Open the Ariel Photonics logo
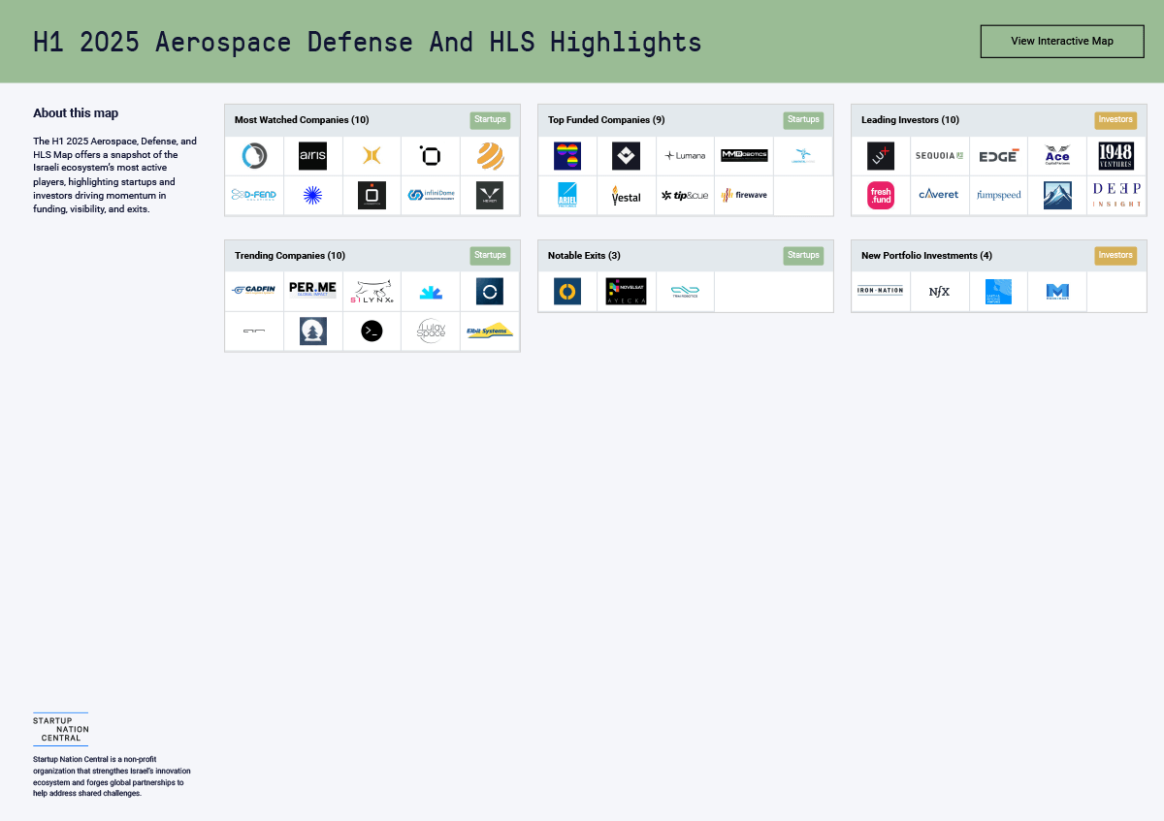This screenshot has height=821, width=1164. [x=567, y=195]
